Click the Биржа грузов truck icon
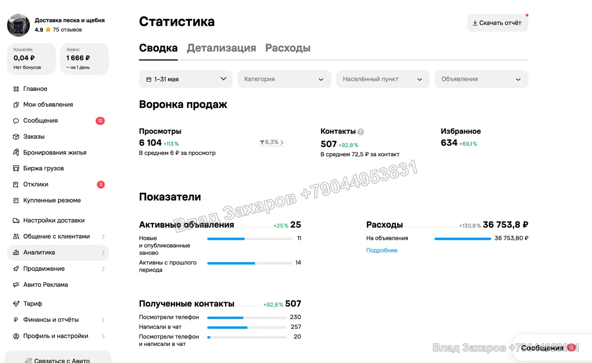 click(x=16, y=168)
